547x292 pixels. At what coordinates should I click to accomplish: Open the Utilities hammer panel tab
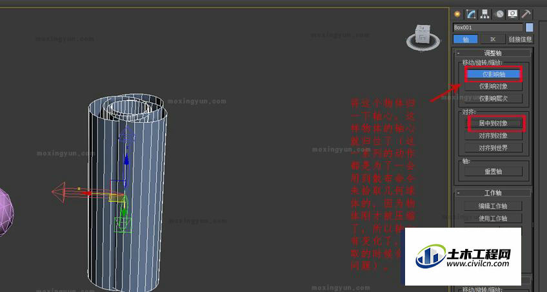pyautogui.click(x=526, y=14)
